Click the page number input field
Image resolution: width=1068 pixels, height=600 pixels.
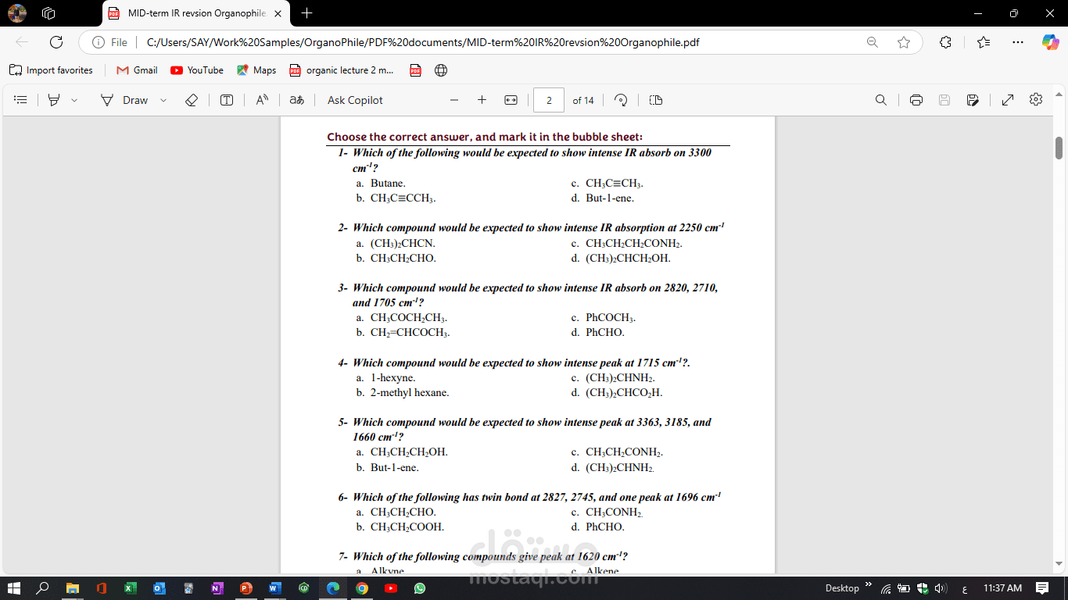tap(549, 100)
